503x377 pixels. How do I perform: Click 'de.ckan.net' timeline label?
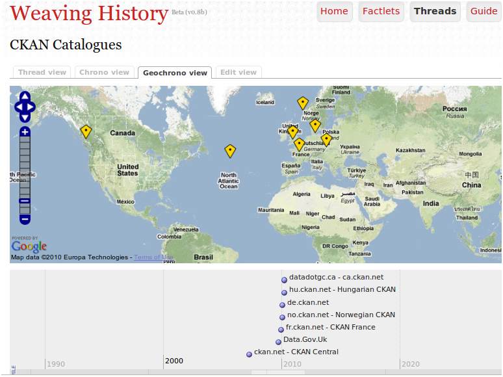[308, 302]
